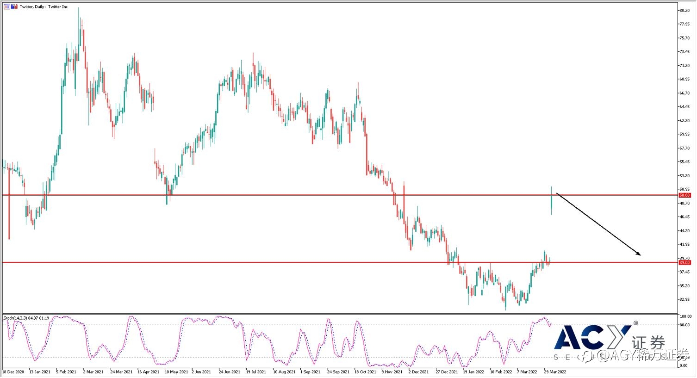Click the 24 Sep 2021 date label
The image size is (697, 378).
click(x=338, y=372)
